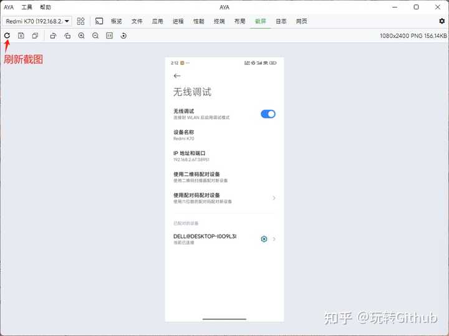The width and height of the screenshot is (449, 336).
Task: Zoom out of the screenshot
Action: pos(95,36)
